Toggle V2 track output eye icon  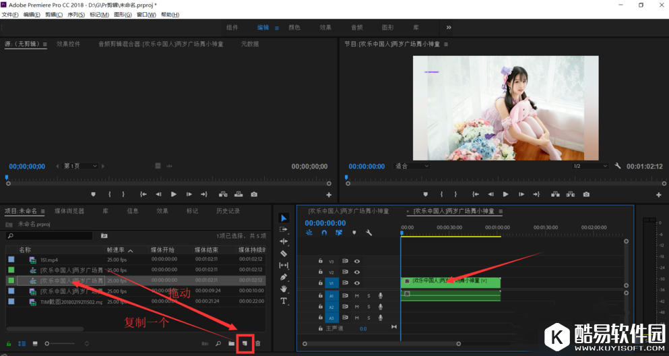357,272
